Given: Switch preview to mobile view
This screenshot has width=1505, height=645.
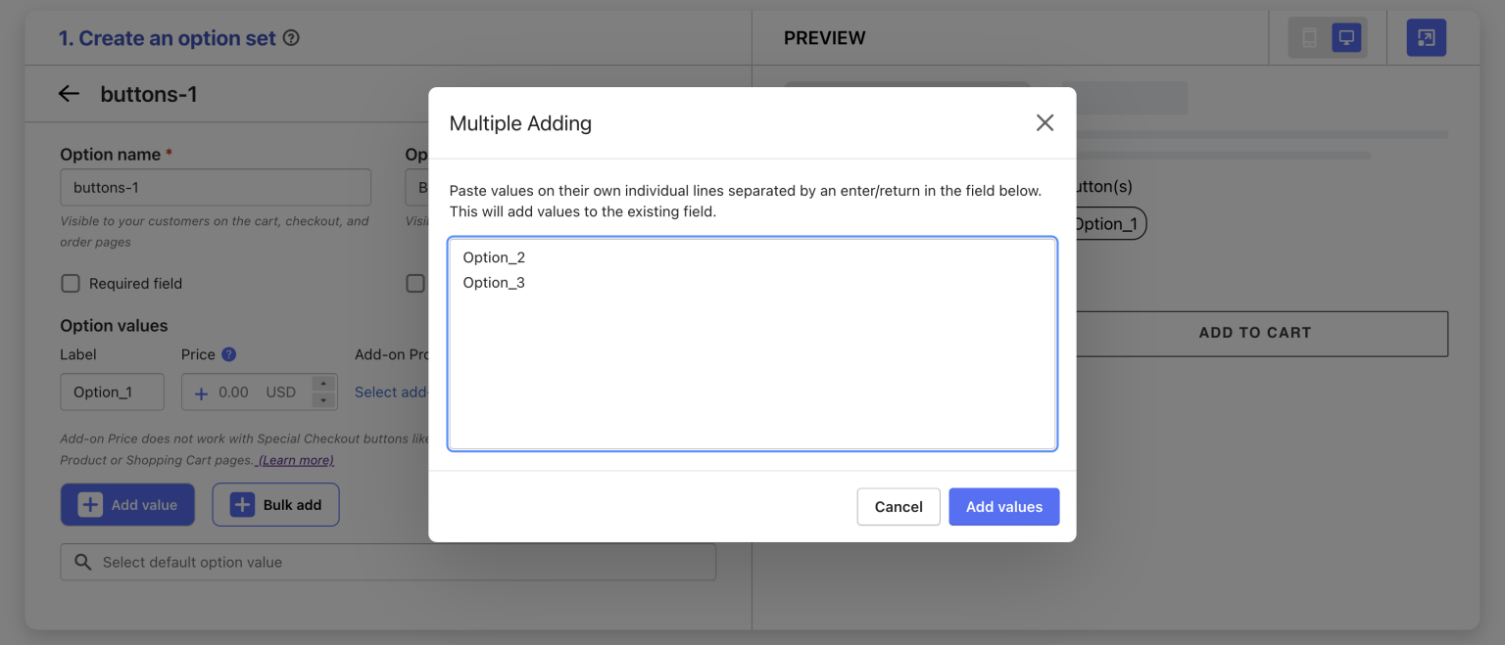Looking at the screenshot, I should click(1310, 37).
